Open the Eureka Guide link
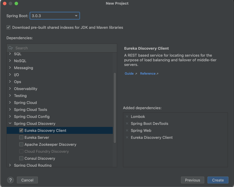The height and width of the screenshot is (187, 234). tap(129, 73)
